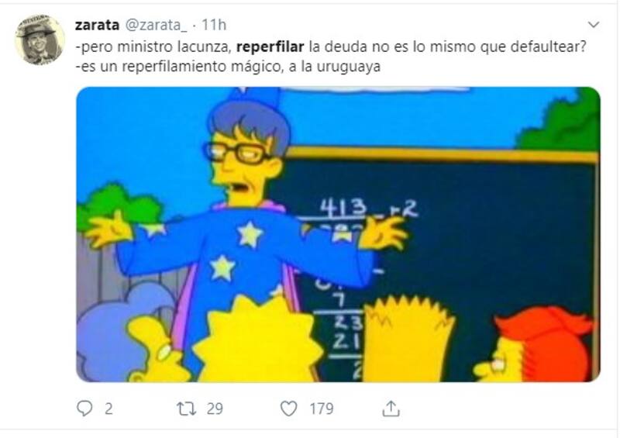Click the chalkboard numbers 413 in picture
620x438 pixels.
click(x=343, y=207)
